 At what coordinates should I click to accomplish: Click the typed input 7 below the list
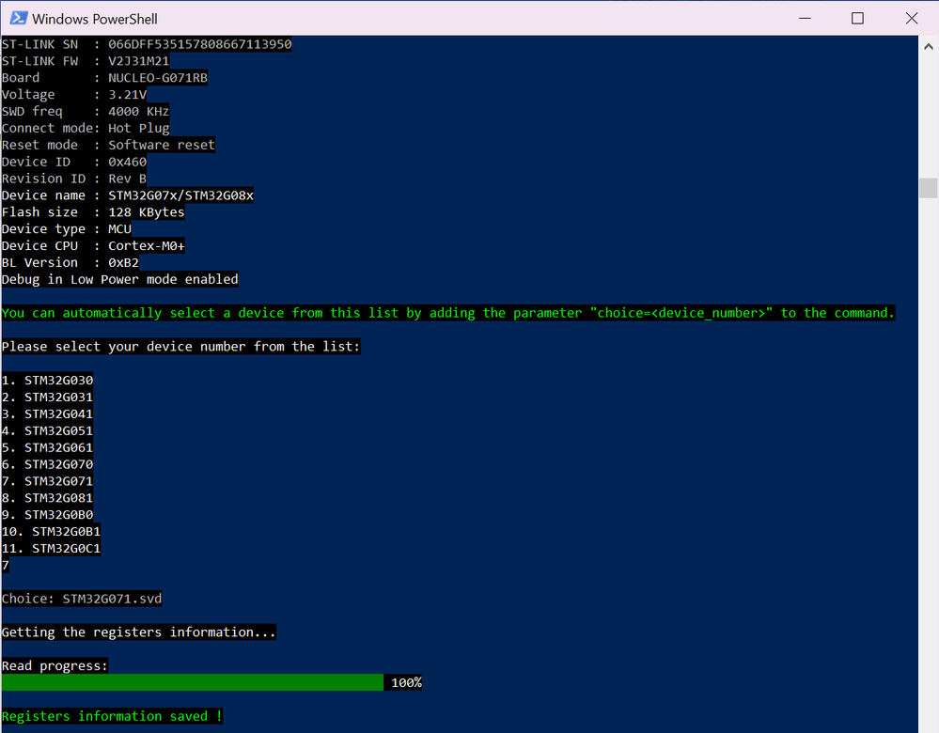tap(6, 565)
